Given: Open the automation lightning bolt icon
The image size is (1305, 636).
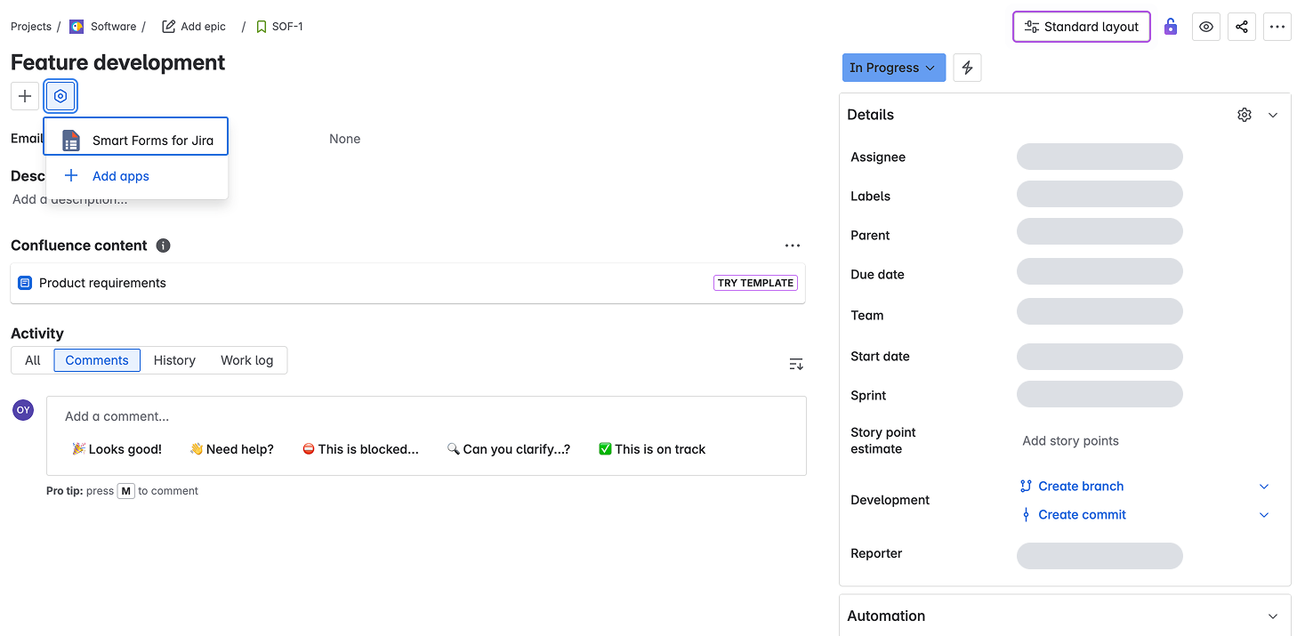Looking at the screenshot, I should (x=967, y=68).
